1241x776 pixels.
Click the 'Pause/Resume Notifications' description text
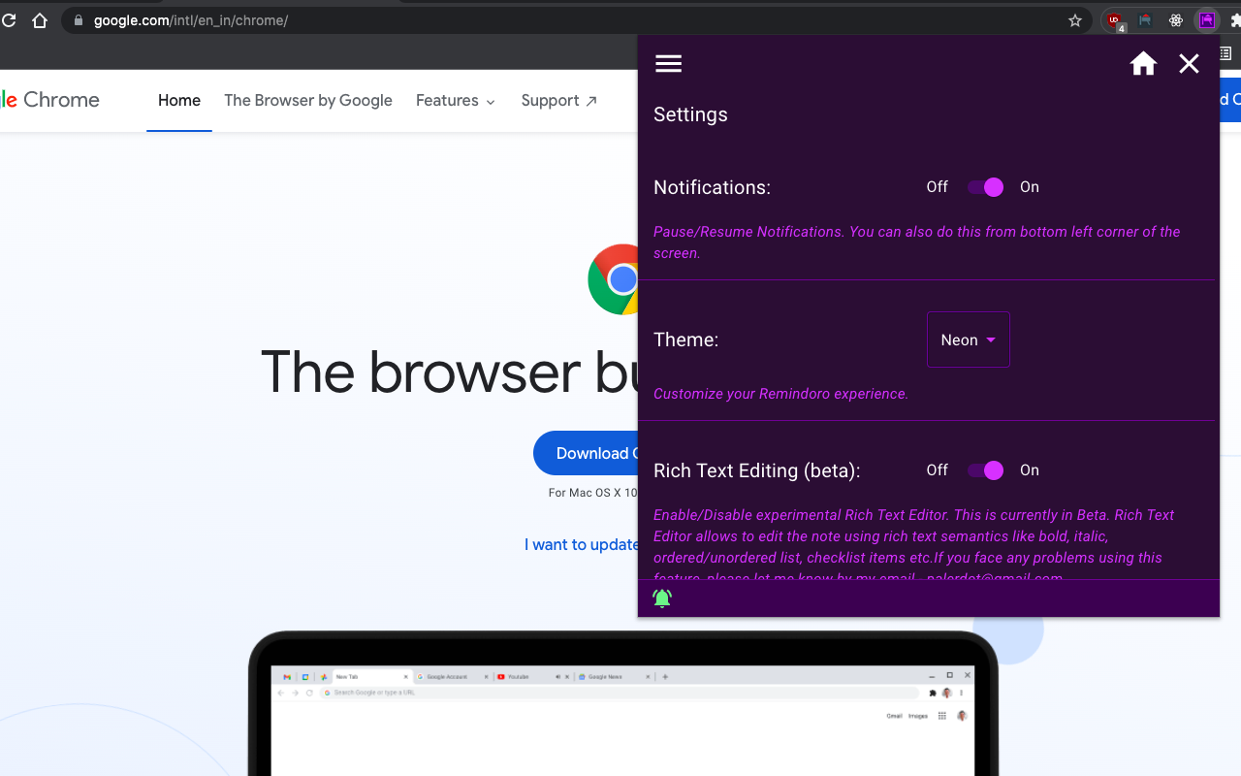pos(917,242)
